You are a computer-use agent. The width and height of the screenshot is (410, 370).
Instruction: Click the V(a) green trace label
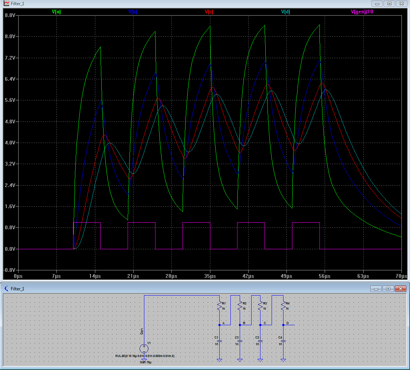(x=56, y=11)
